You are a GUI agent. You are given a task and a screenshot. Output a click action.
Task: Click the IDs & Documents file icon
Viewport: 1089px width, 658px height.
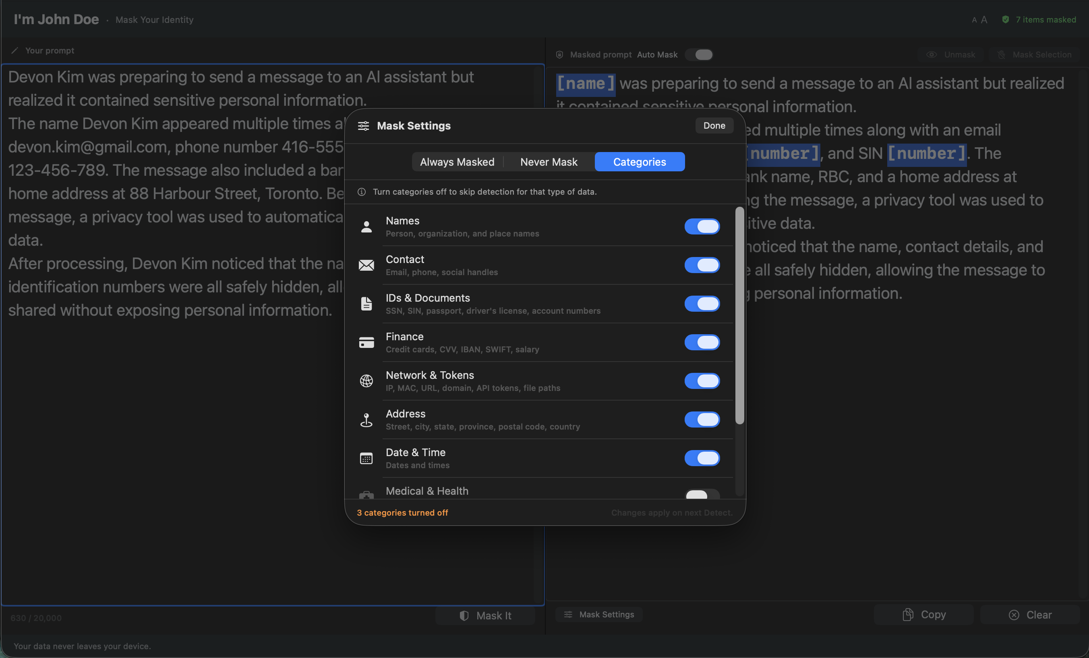(366, 304)
